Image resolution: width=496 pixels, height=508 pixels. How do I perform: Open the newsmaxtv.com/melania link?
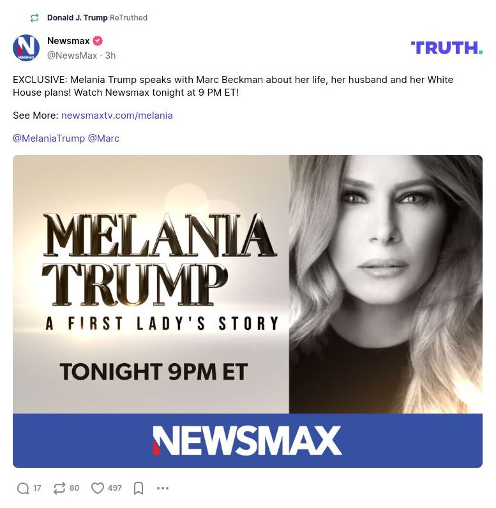point(117,116)
